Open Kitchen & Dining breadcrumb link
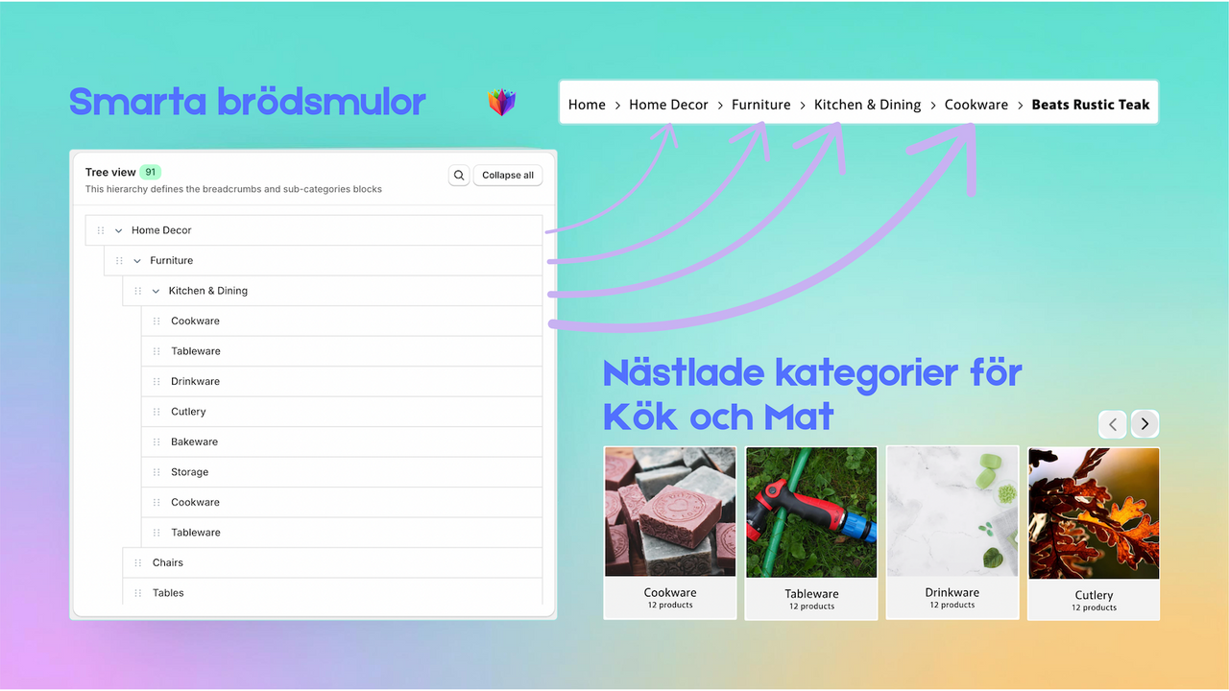The image size is (1229, 691). pyautogui.click(x=867, y=105)
